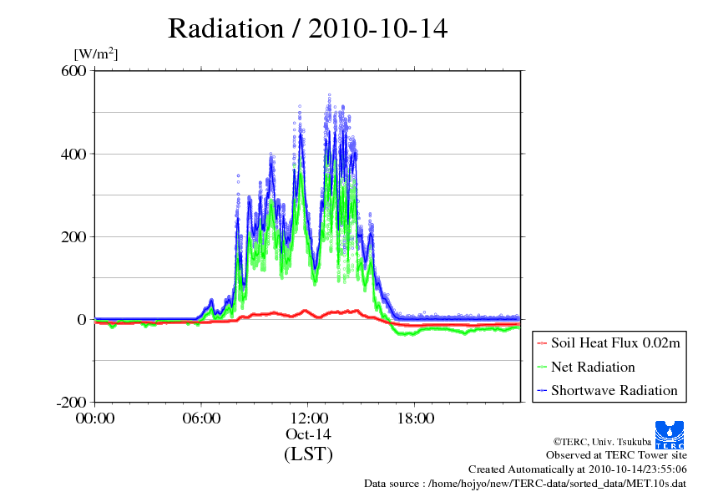Click the green Net Radiation legend marker
This screenshot has height=497, width=703.
542,368
